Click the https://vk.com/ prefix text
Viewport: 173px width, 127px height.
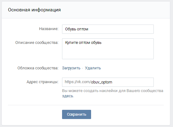(x=78, y=82)
